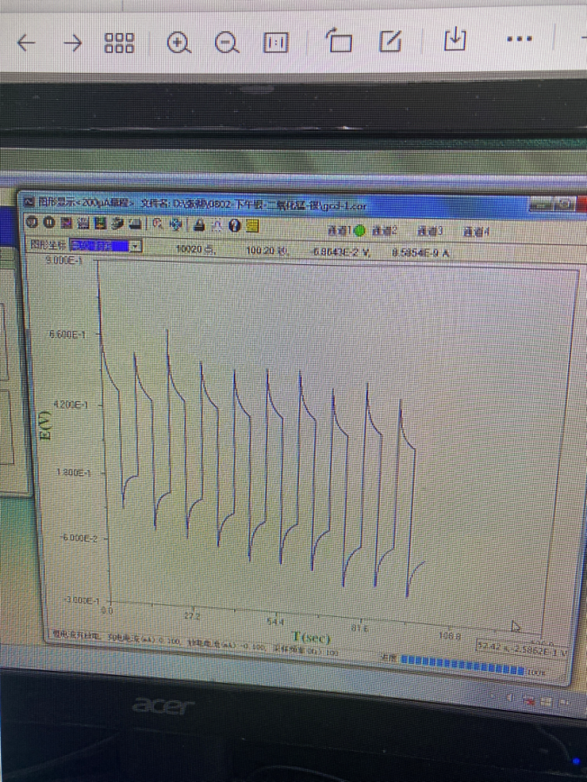Zoom out of the photo
This screenshot has width=587, height=782.
pyautogui.click(x=226, y=43)
